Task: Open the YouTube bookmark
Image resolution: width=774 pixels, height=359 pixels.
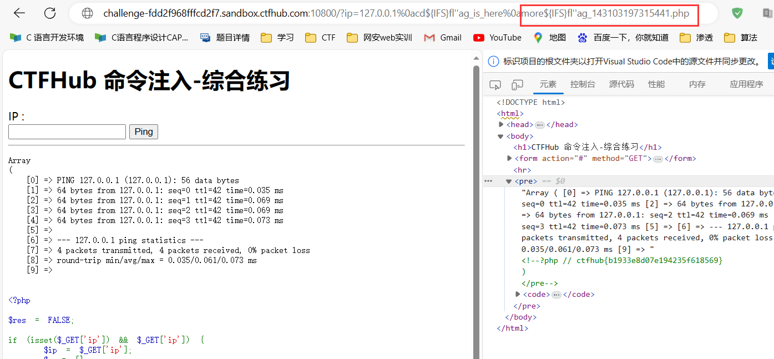Action: tap(497, 38)
